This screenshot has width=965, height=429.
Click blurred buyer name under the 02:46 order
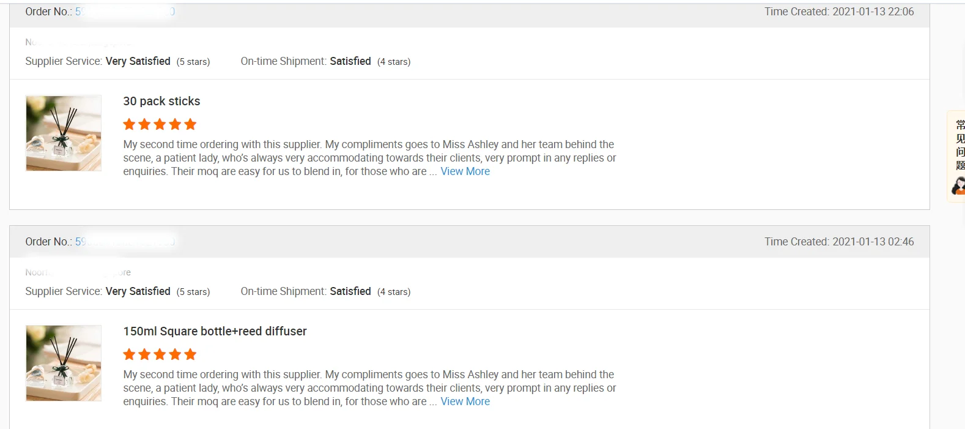click(x=78, y=272)
